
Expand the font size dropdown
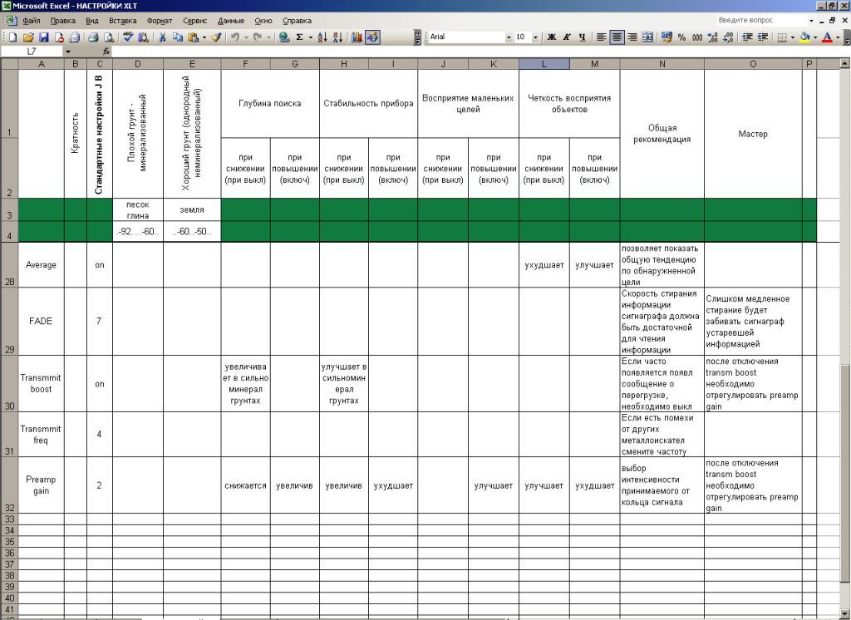pyautogui.click(x=535, y=37)
